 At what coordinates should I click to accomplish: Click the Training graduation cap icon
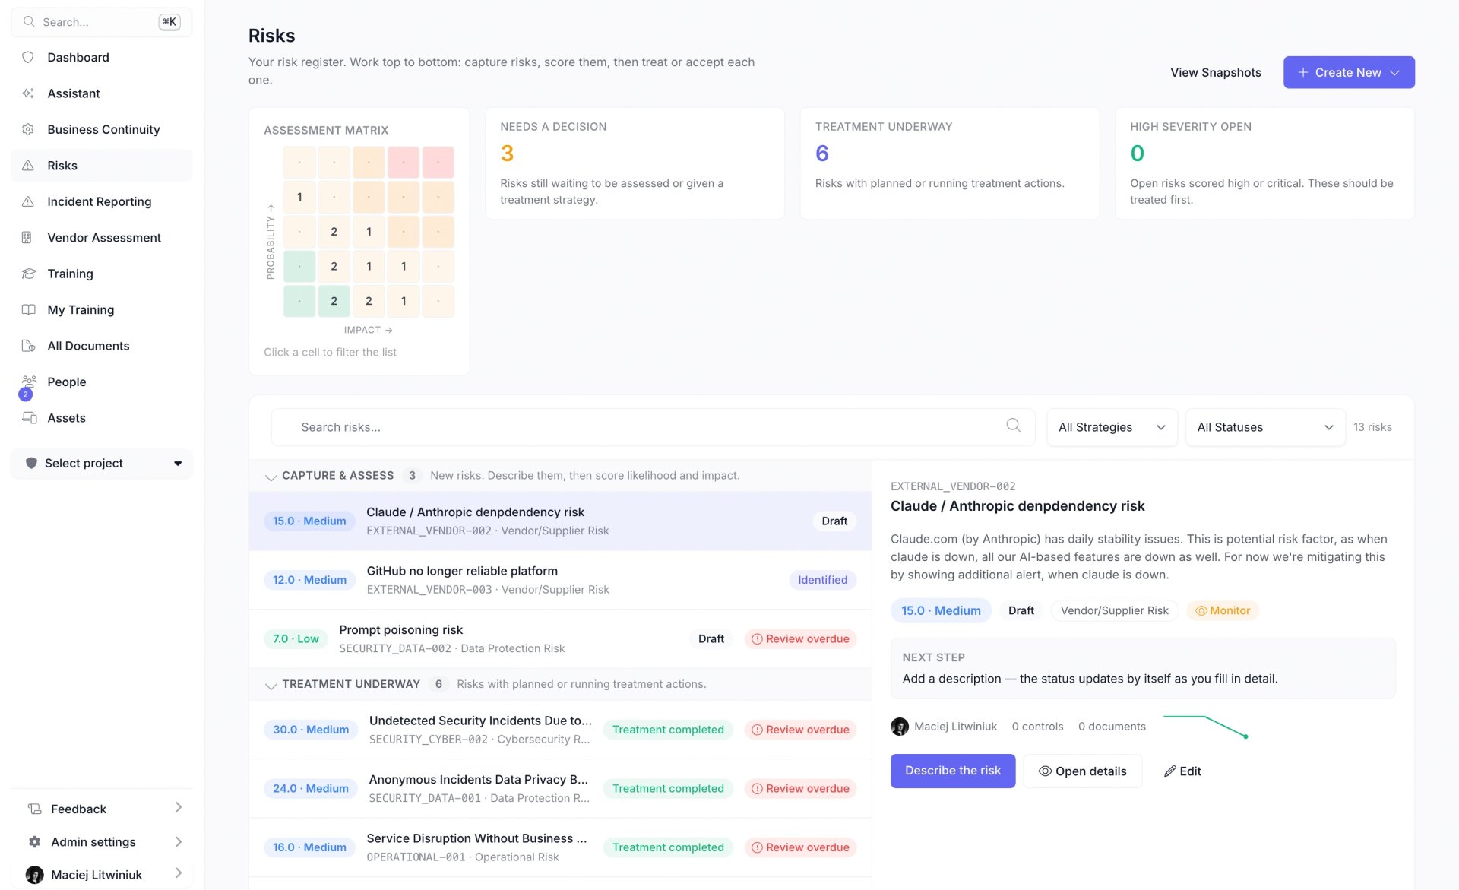[29, 274]
